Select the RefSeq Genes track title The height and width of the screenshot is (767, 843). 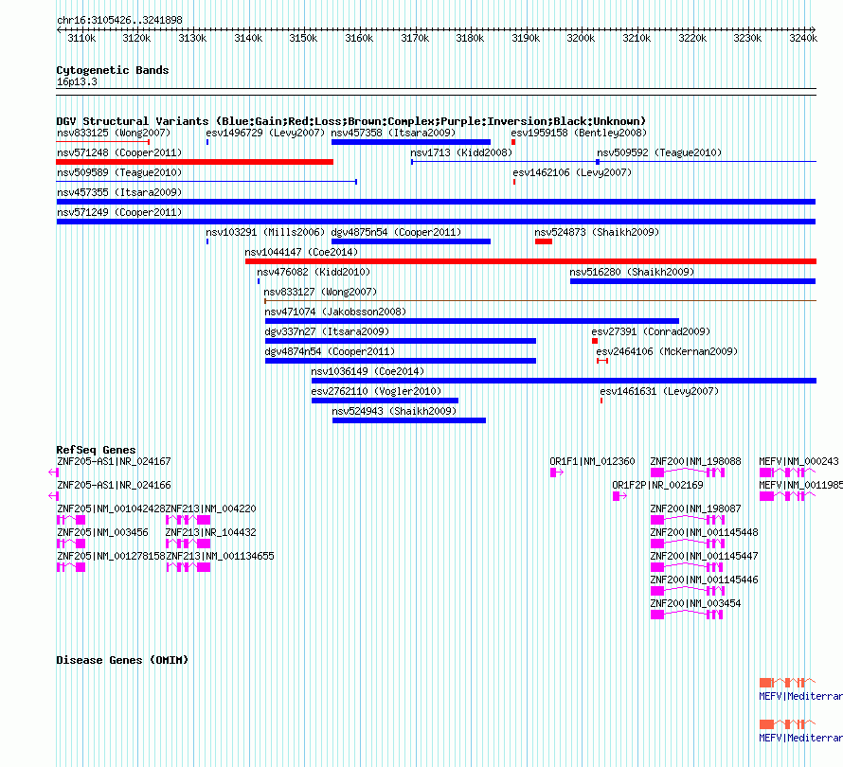(96, 450)
